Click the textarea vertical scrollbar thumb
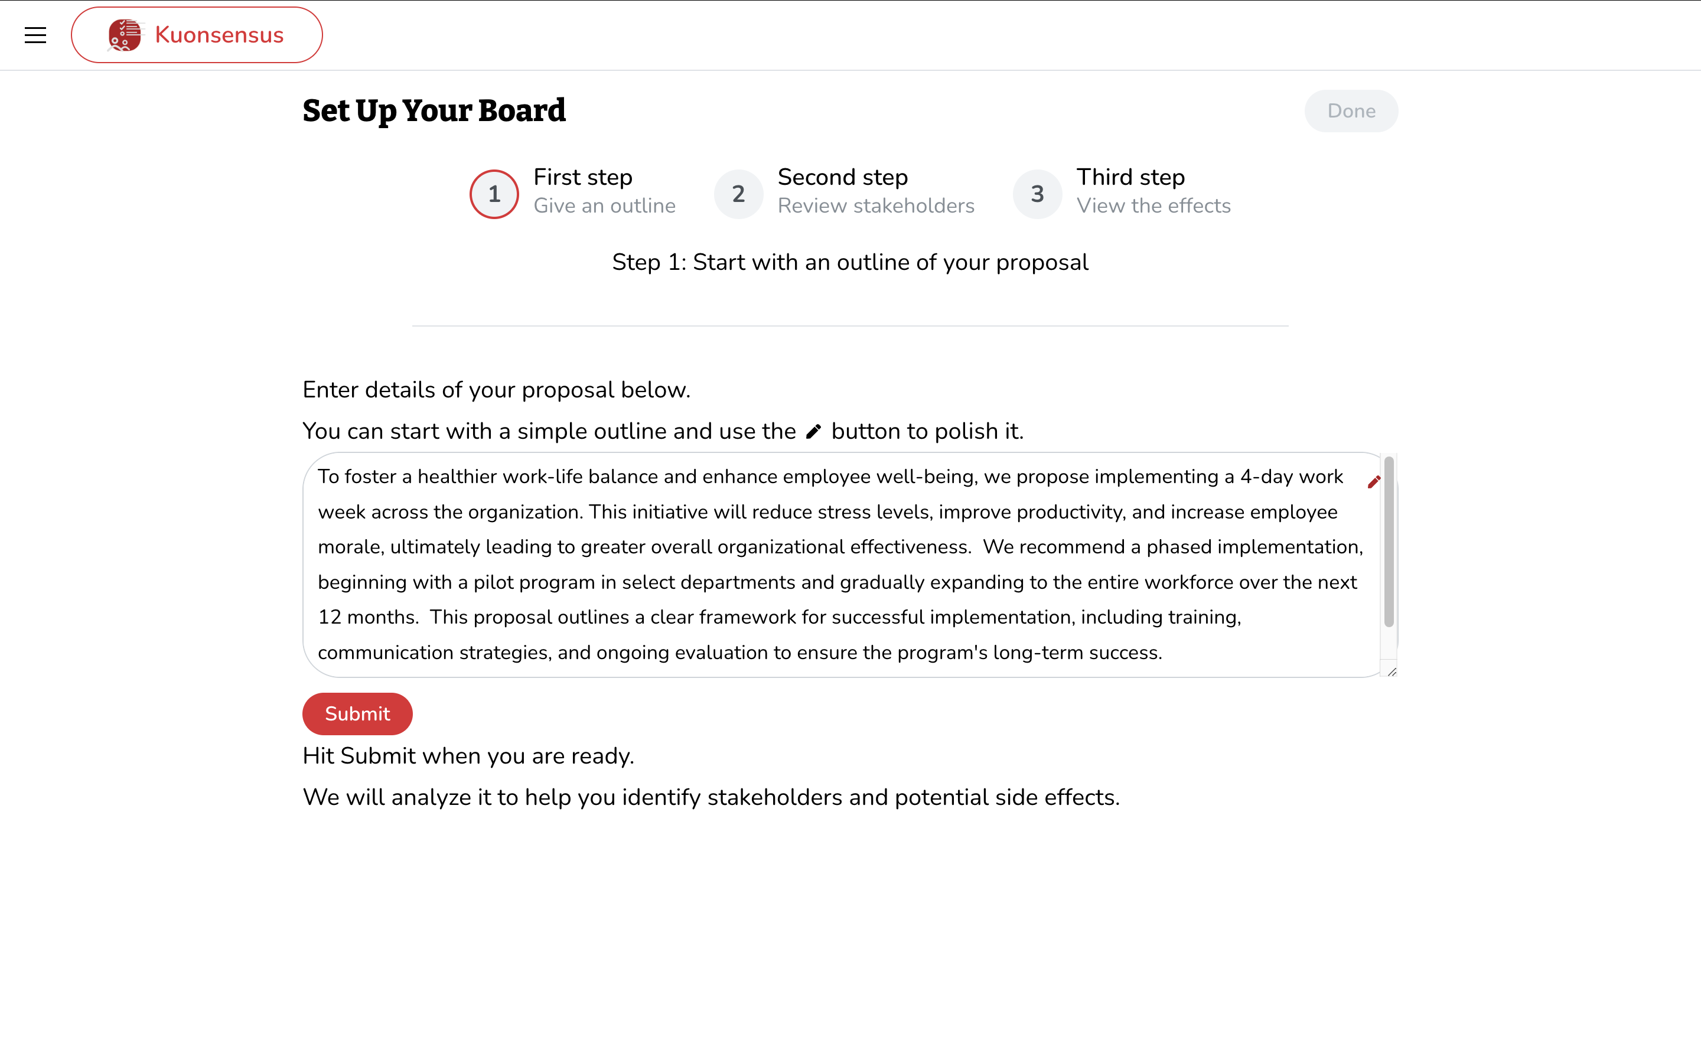Viewport: 1701px width, 1063px height. coord(1388,542)
